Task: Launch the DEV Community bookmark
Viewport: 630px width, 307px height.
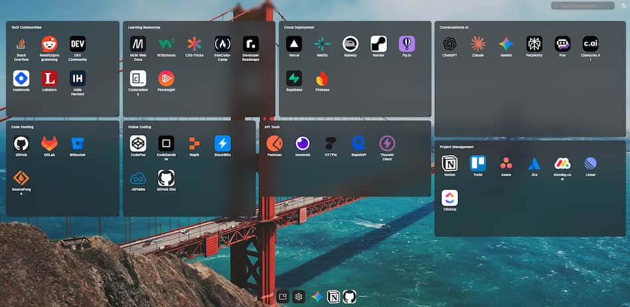Action: 78,44
